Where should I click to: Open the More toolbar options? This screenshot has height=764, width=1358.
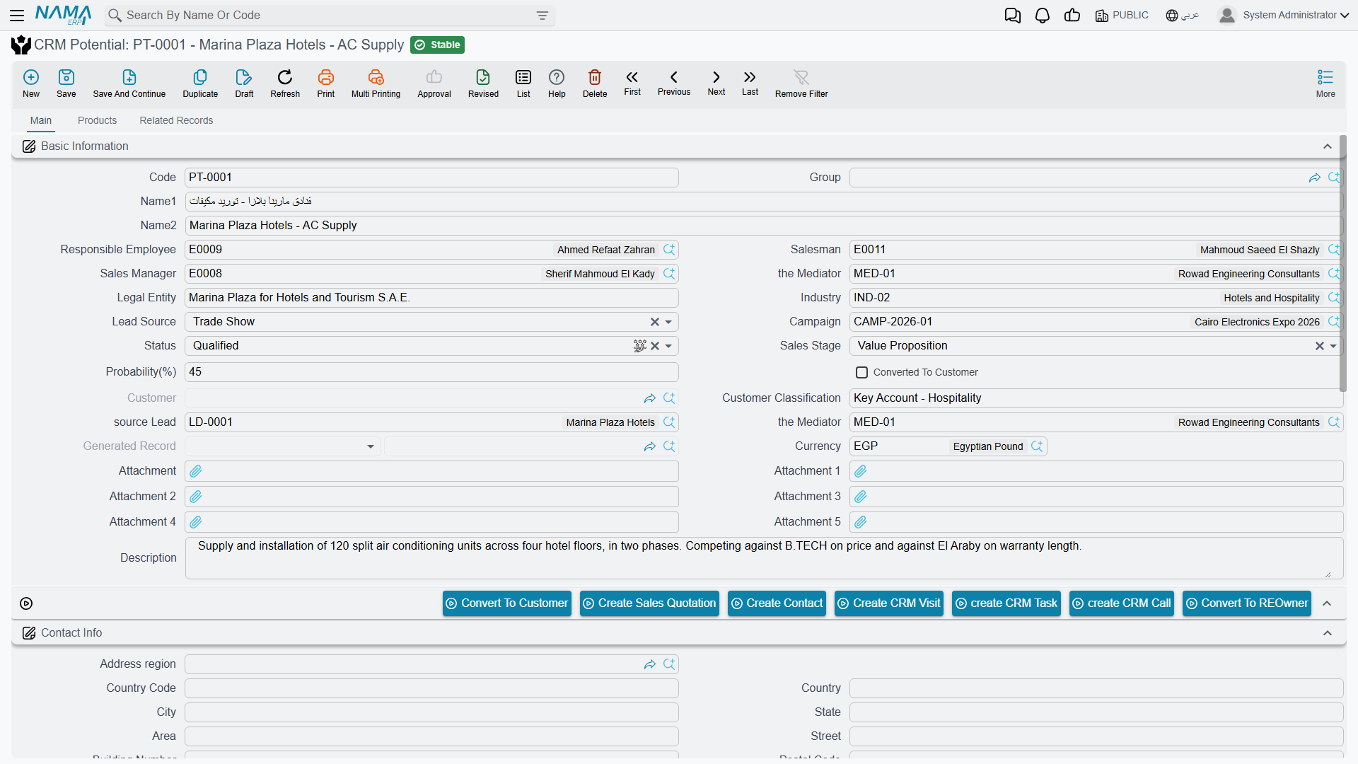pyautogui.click(x=1325, y=83)
